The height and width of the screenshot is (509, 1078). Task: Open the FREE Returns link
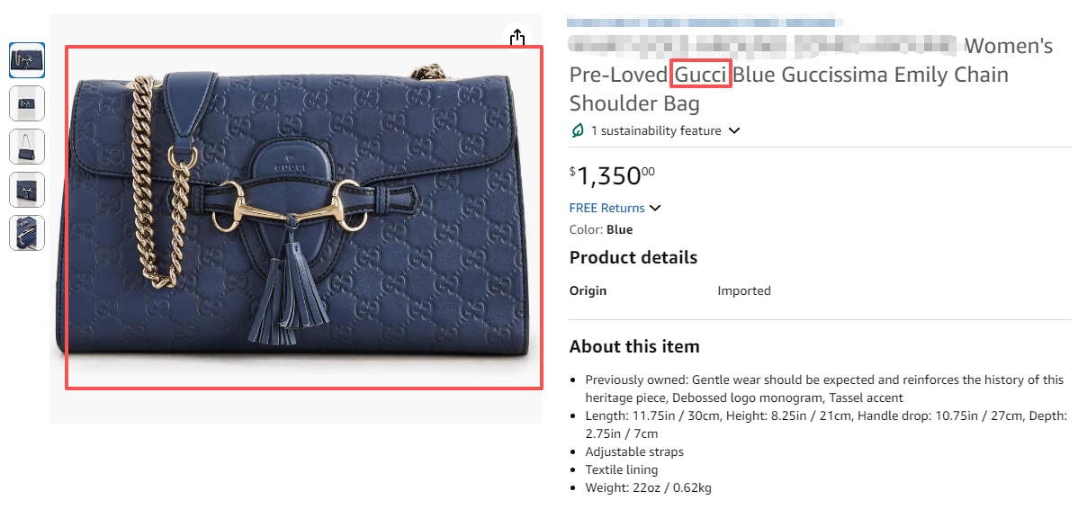point(607,208)
